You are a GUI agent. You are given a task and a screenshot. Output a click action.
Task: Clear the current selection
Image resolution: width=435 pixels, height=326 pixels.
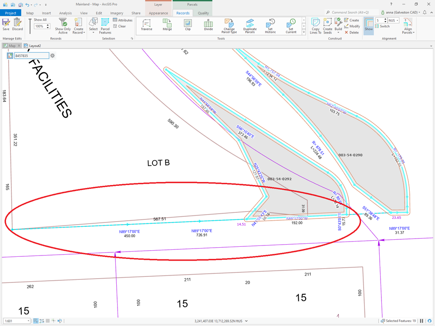click(x=120, y=26)
